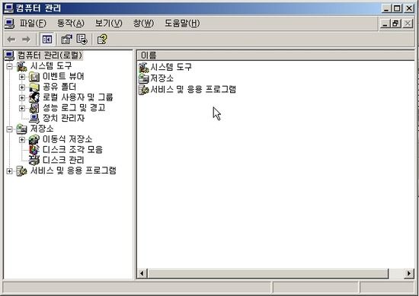Click the Export list toolbar icon

pos(82,40)
